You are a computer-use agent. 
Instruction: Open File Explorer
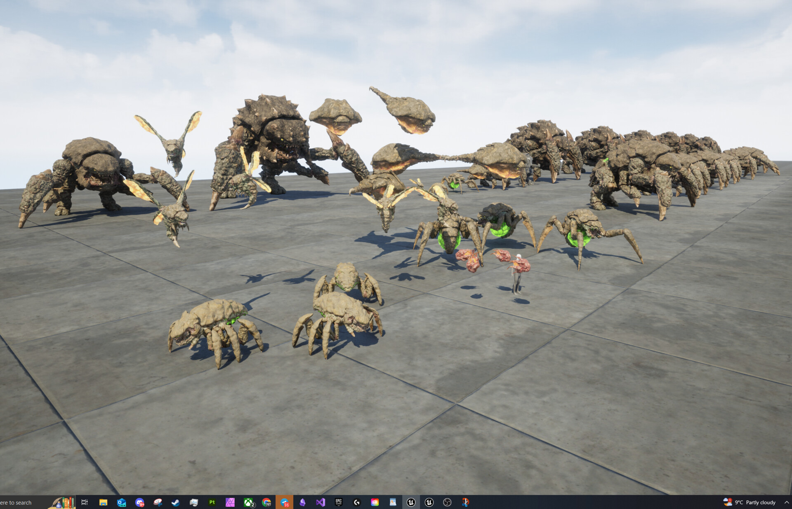(x=102, y=502)
